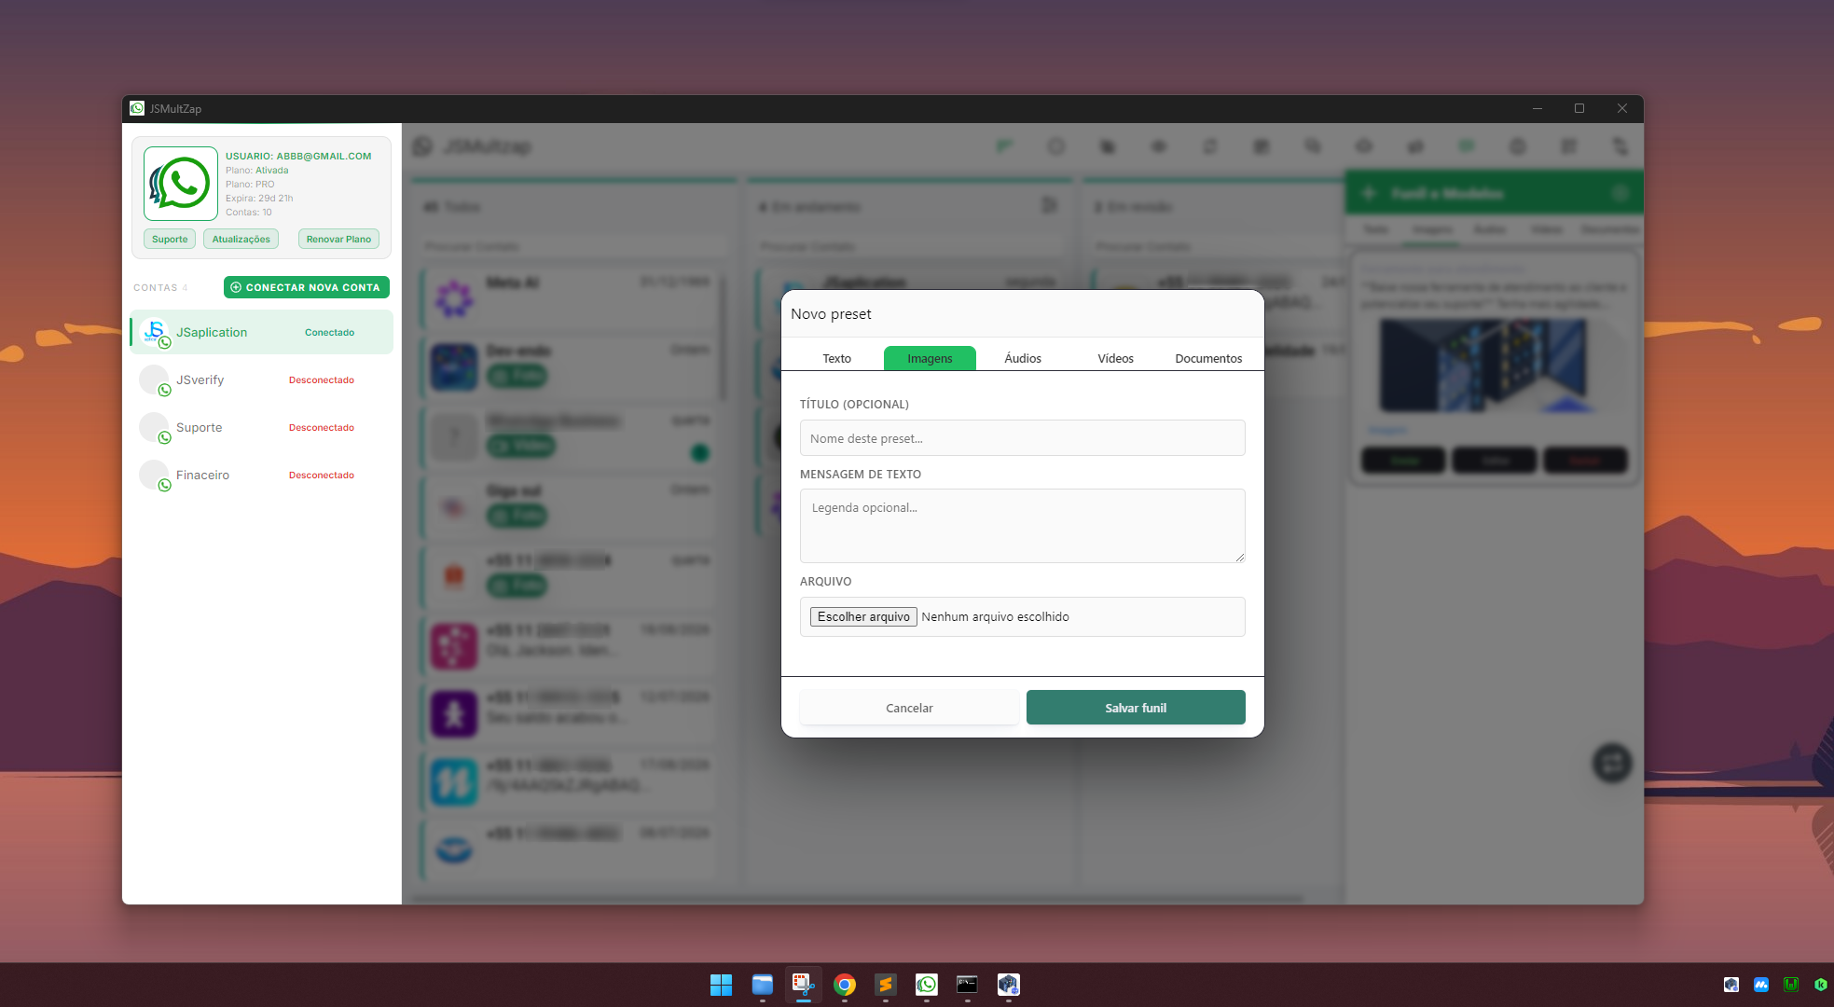
Task: Cancel the Novo preset dialog
Action: [x=909, y=708]
